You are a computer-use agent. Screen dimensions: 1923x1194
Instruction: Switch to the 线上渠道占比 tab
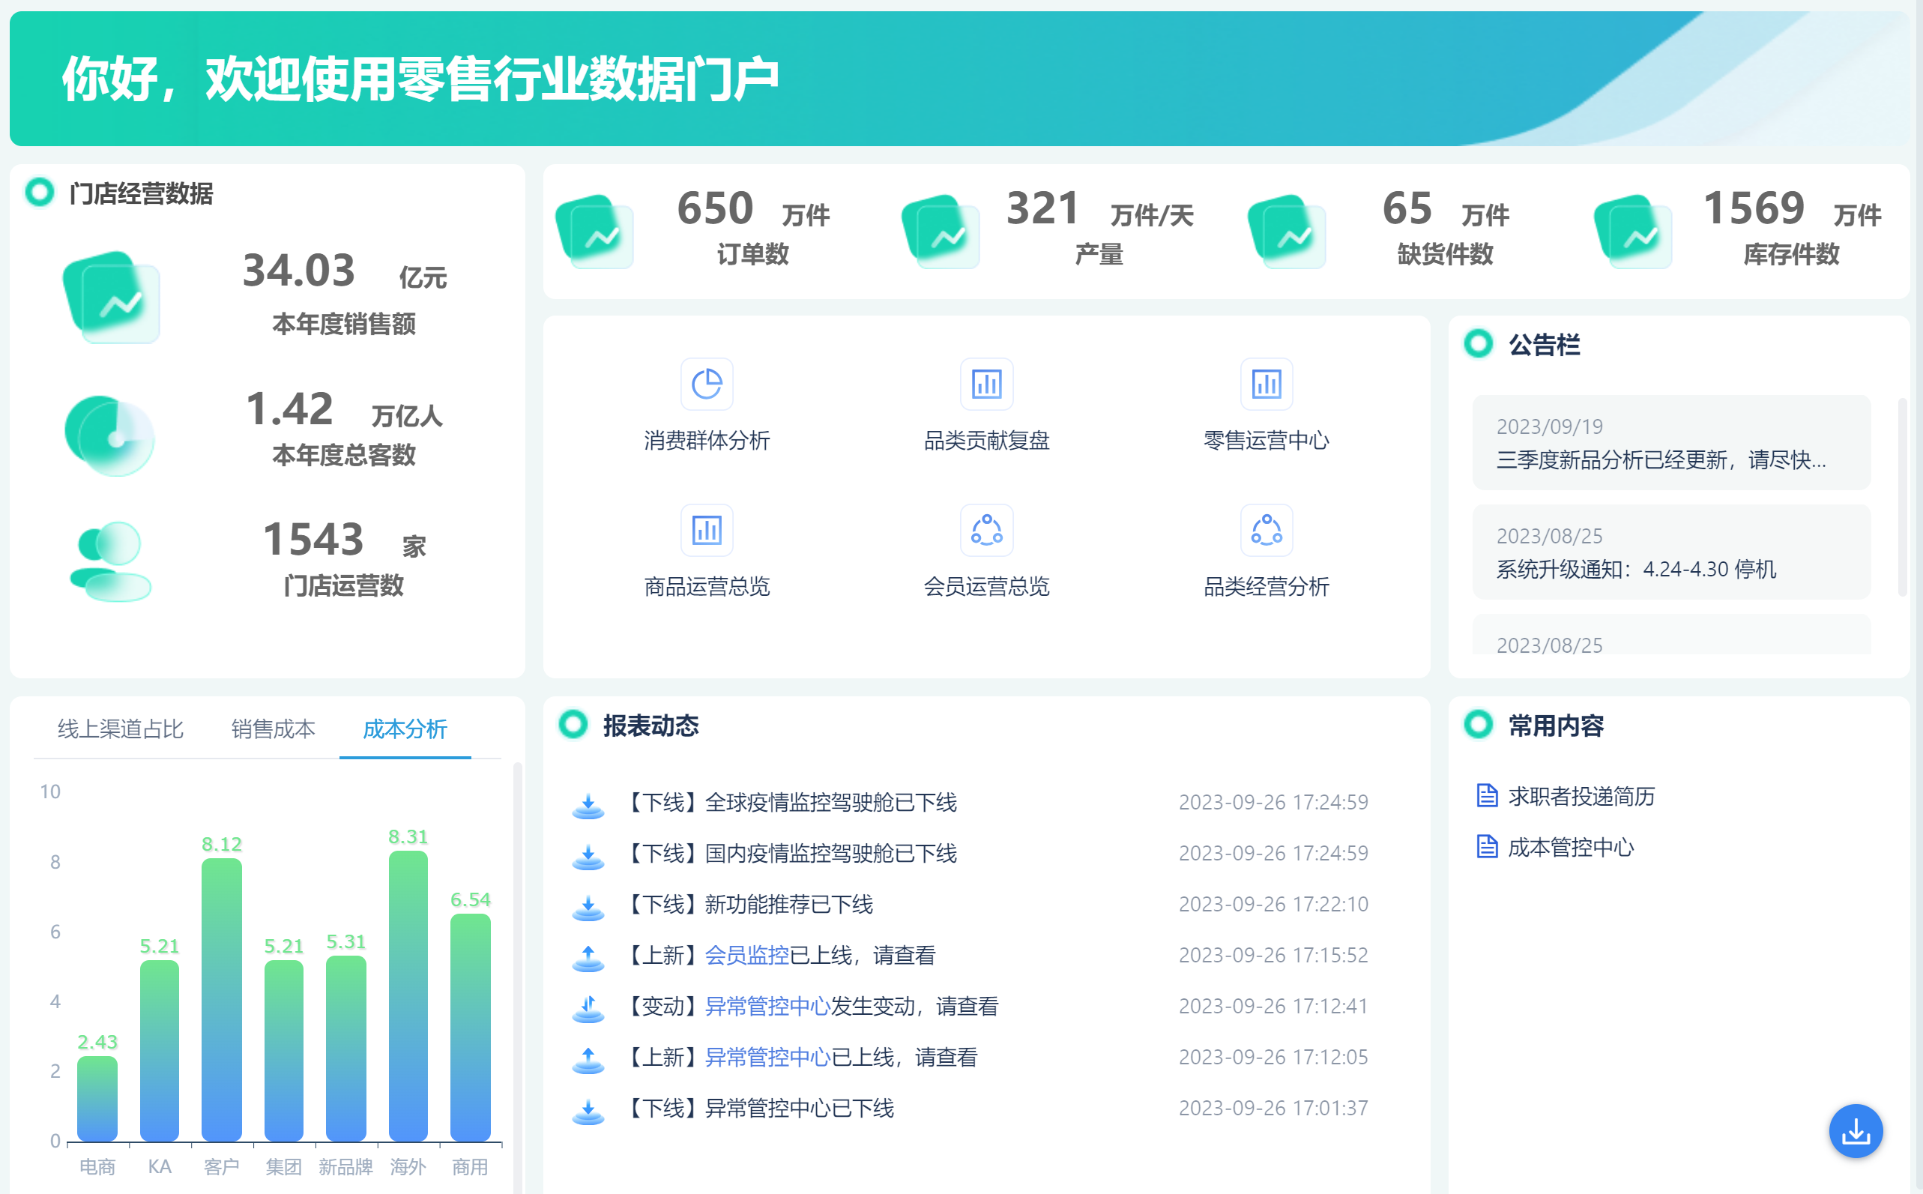120,728
